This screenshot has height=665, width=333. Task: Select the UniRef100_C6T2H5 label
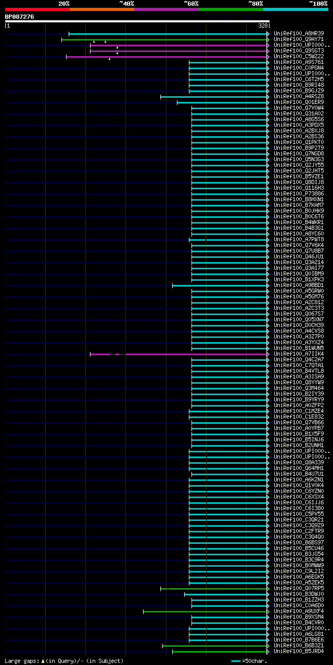point(299,79)
